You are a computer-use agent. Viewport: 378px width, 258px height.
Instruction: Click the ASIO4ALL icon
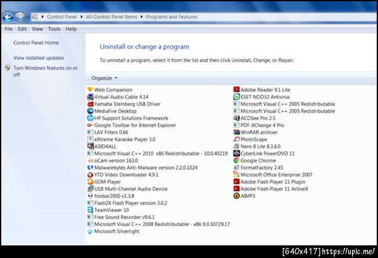90,146
